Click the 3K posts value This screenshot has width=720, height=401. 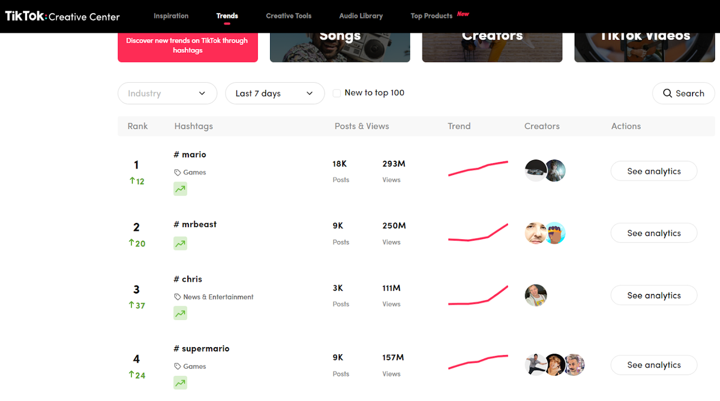[338, 288]
